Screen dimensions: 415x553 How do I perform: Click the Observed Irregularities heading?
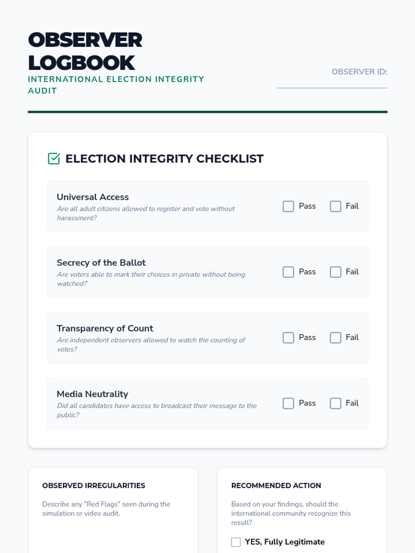(x=94, y=486)
